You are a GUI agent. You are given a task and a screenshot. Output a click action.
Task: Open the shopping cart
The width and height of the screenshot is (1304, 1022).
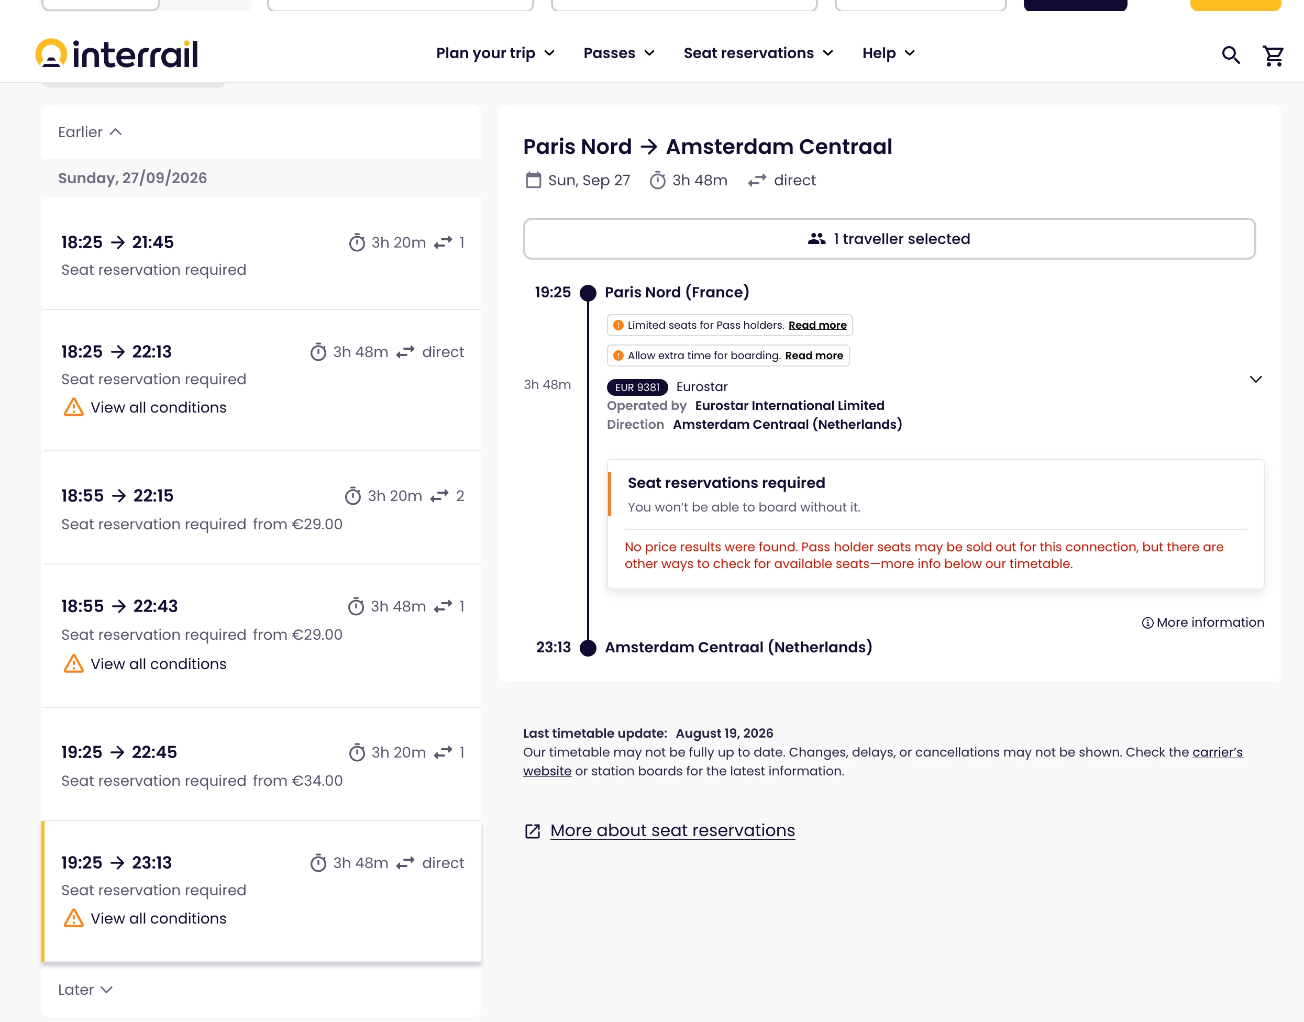(x=1273, y=54)
